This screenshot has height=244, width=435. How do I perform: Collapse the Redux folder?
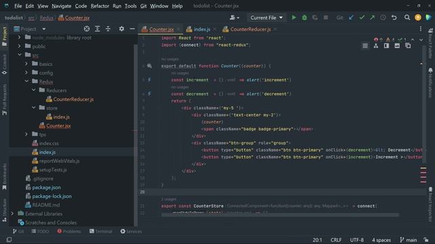[27, 81]
